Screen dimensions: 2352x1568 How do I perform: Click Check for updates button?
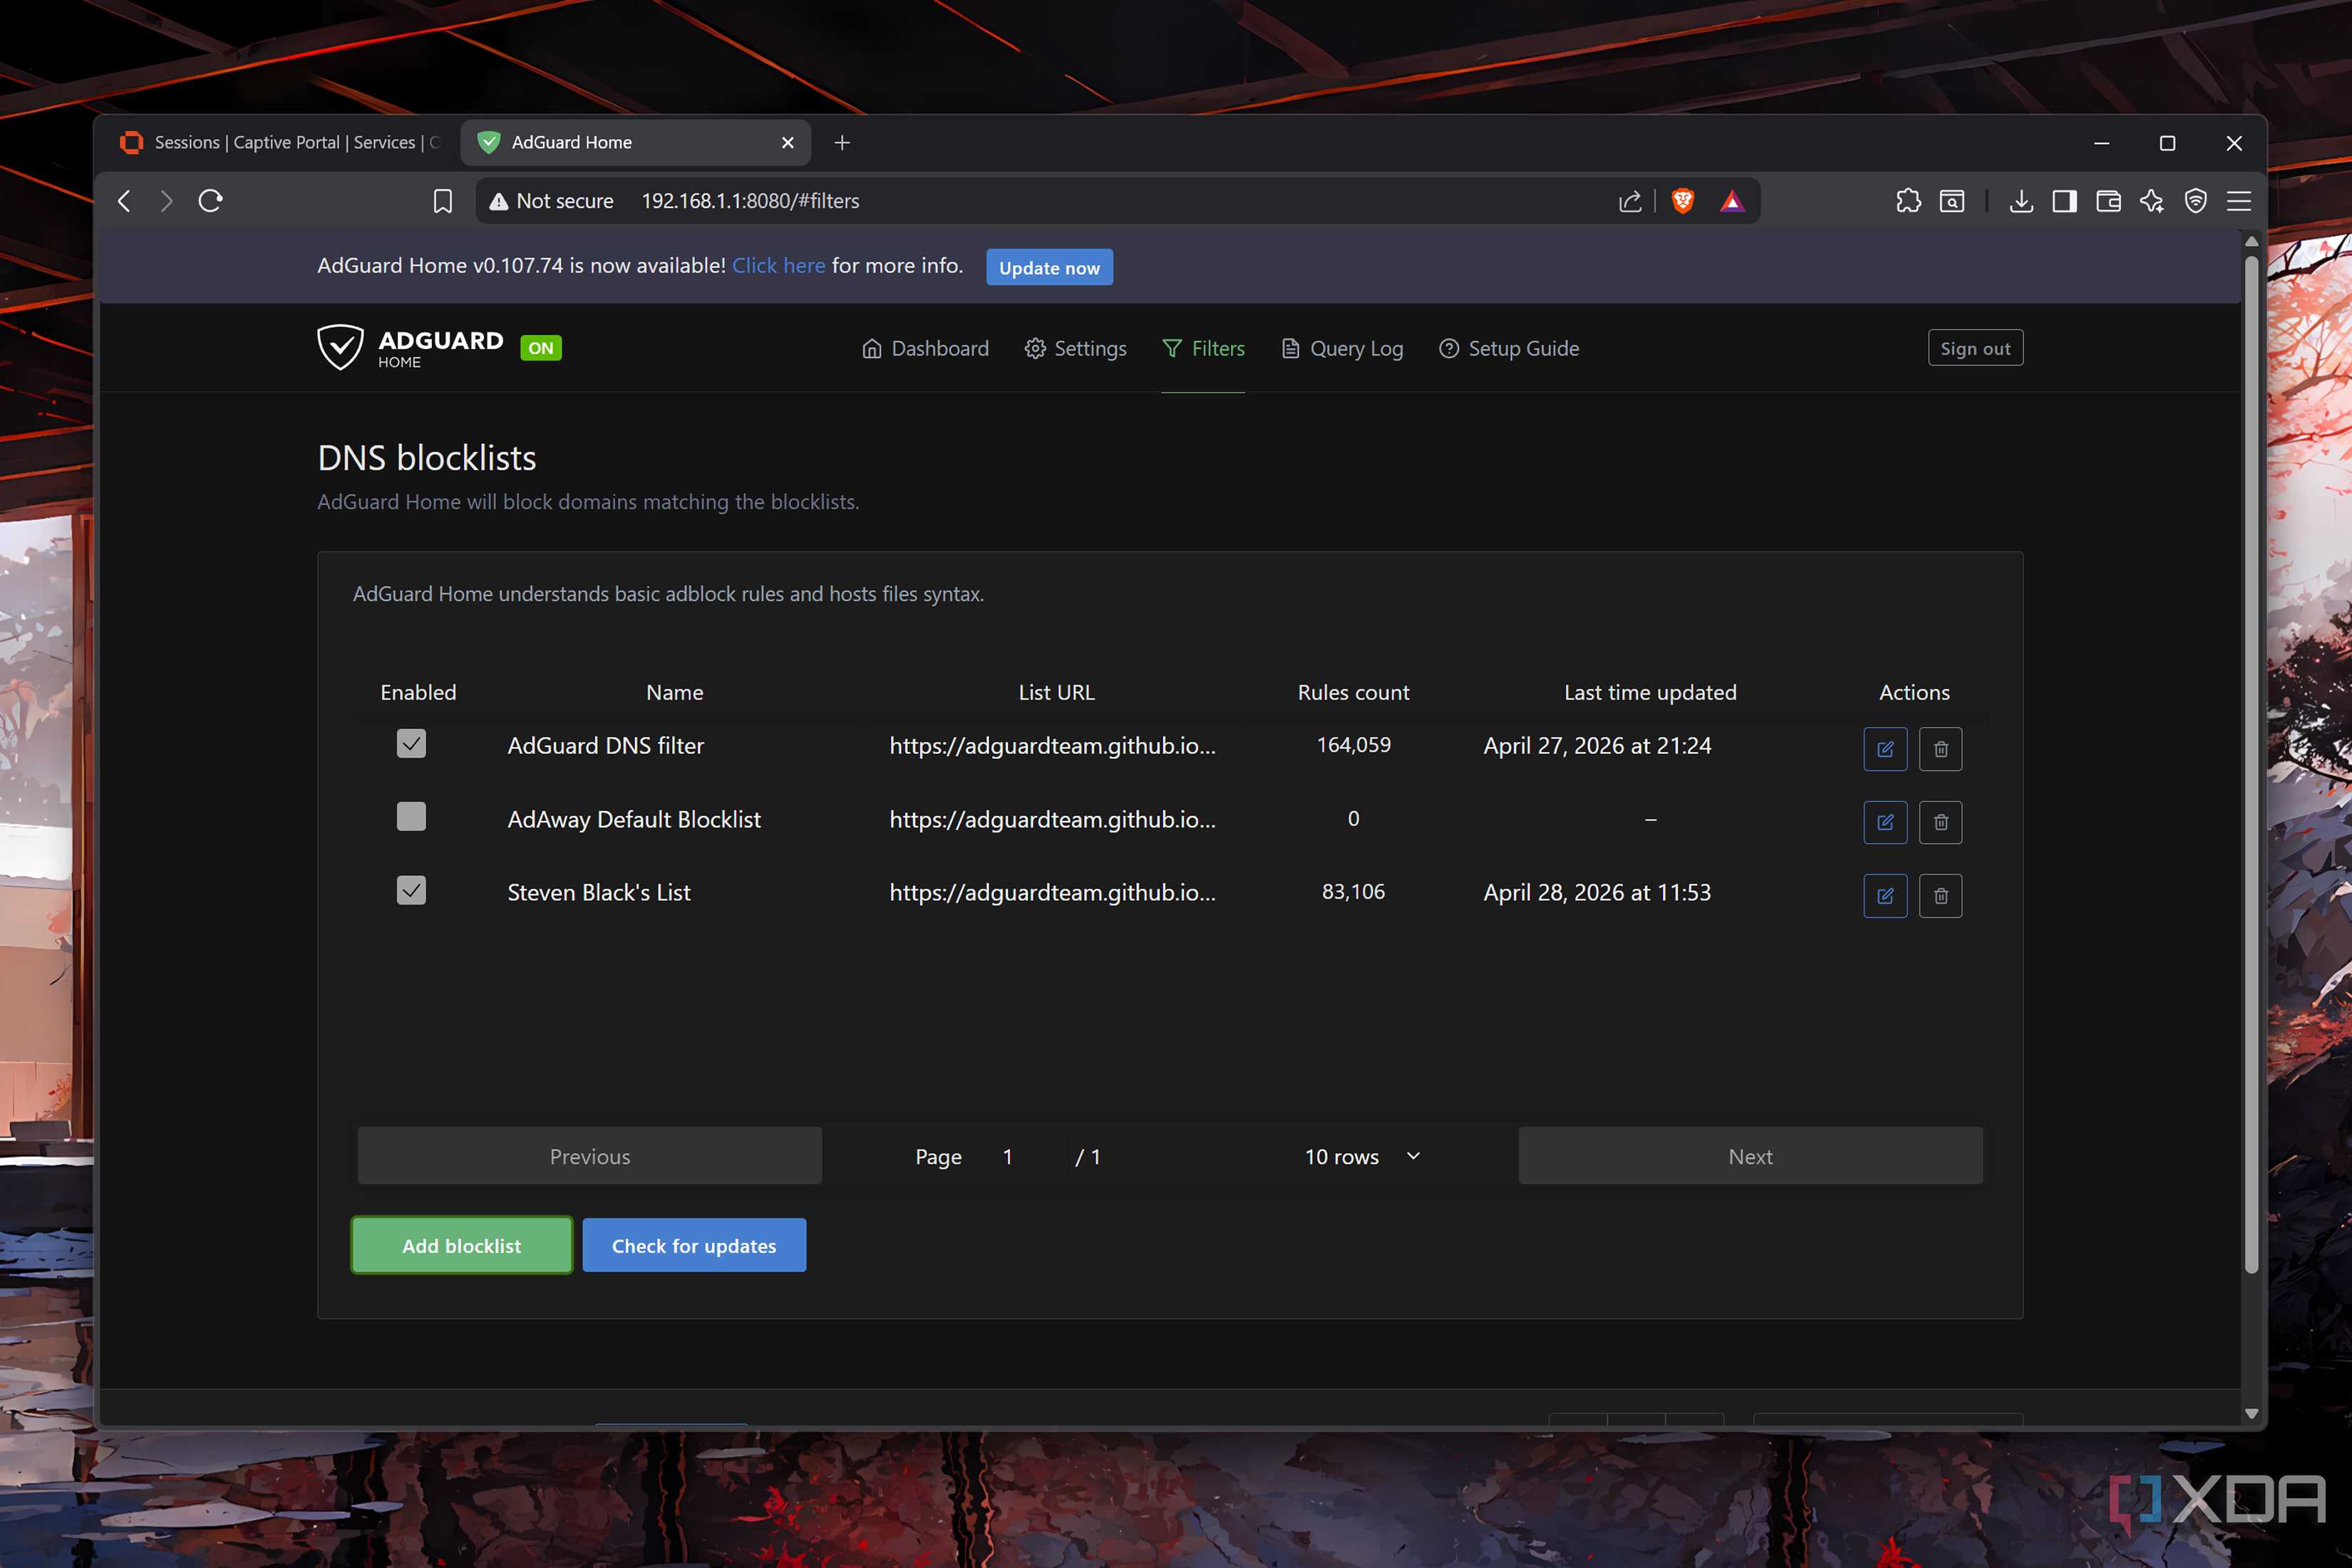click(x=694, y=1245)
